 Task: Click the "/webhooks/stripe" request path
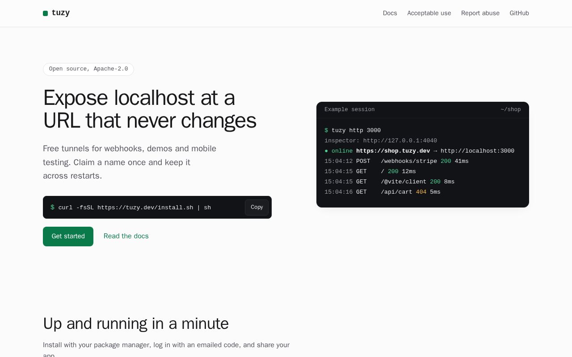point(409,161)
